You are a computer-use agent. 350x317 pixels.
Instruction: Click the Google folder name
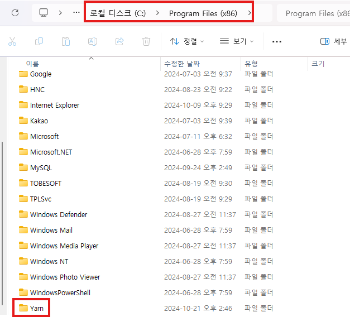[41, 74]
